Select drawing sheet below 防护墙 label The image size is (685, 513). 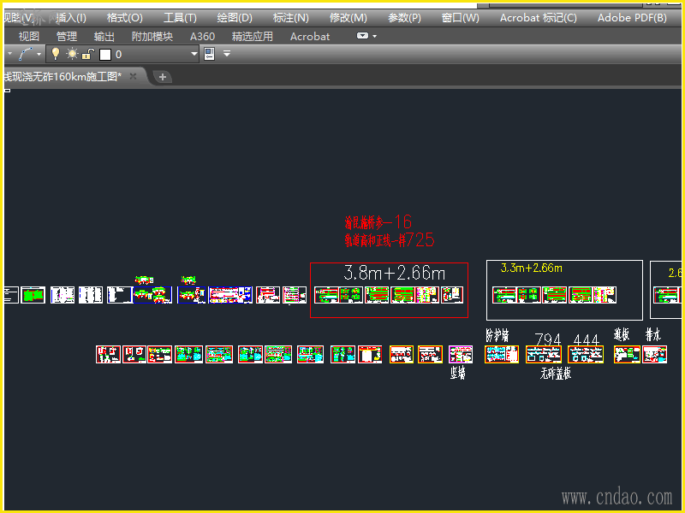point(502,354)
